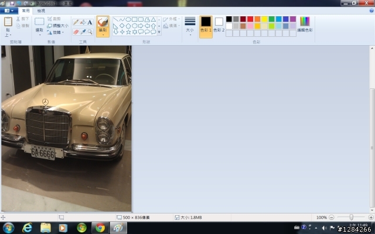Image resolution: width=375 pixels, height=234 pixels.
Task: Choose the Curve shape
Action: point(122,19)
